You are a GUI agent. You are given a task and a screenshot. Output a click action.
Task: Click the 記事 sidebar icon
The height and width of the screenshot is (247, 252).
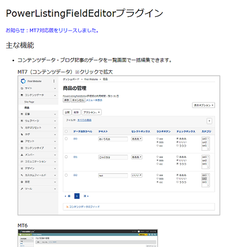pyautogui.click(x=22, y=114)
